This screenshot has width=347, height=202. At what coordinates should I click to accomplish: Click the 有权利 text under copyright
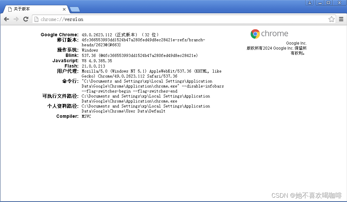tap(298, 53)
